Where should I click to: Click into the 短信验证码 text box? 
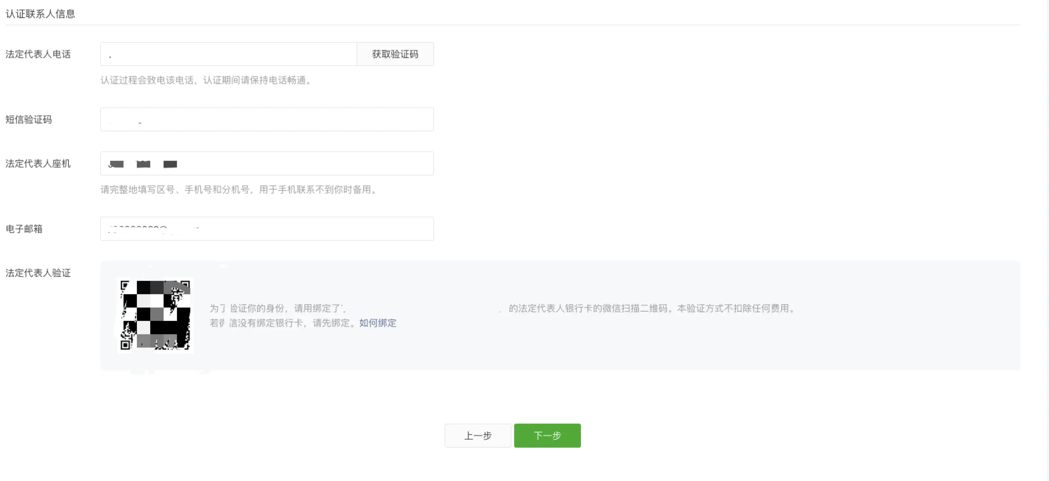[x=267, y=120]
